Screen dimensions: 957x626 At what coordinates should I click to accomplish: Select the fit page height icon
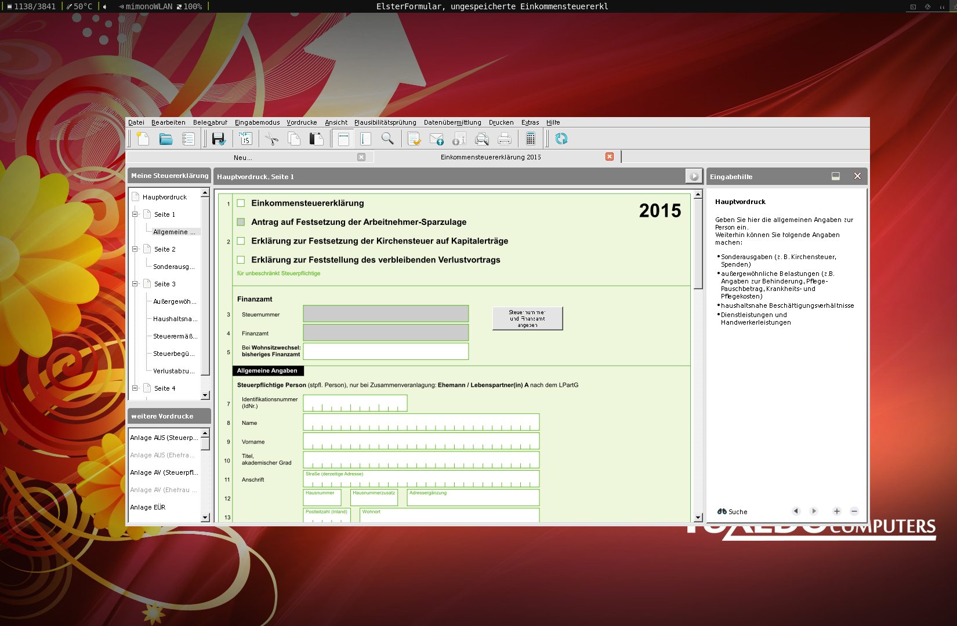coord(365,139)
